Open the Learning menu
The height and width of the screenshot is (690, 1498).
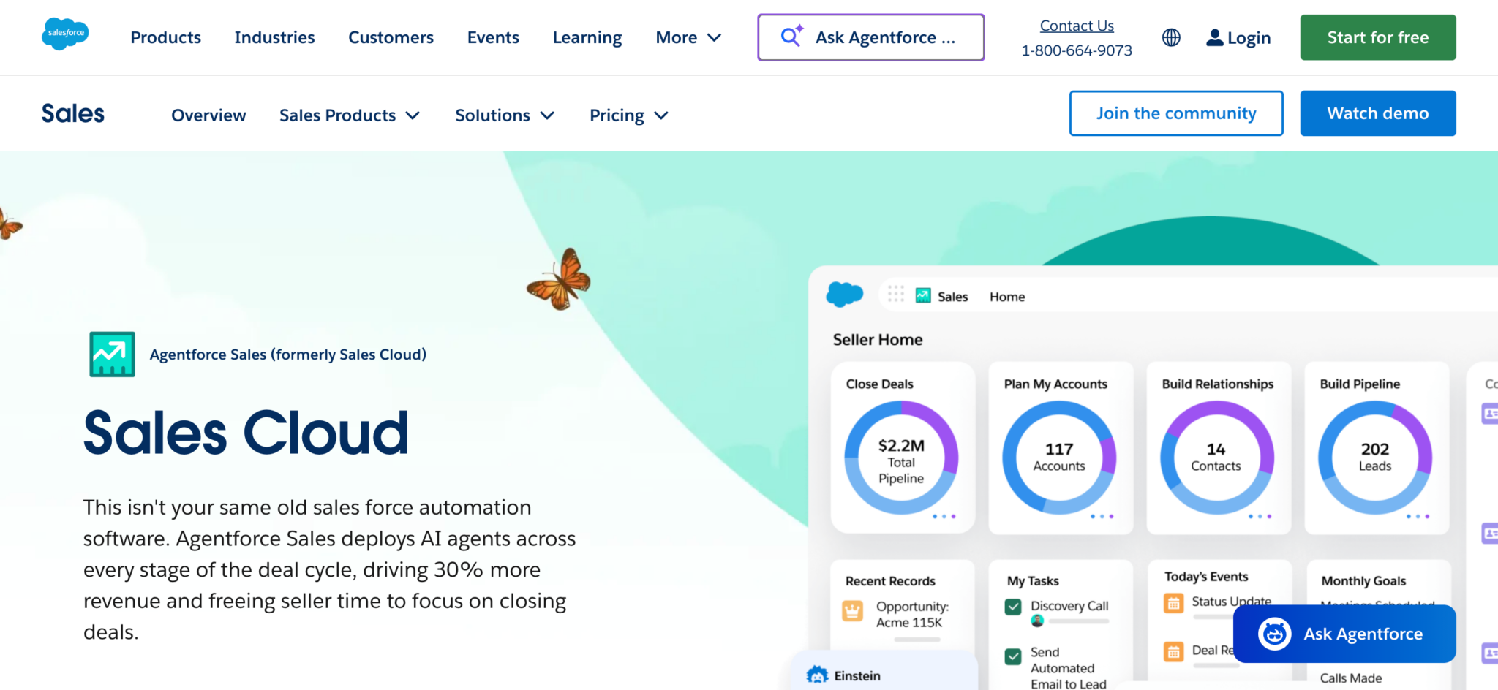(587, 37)
